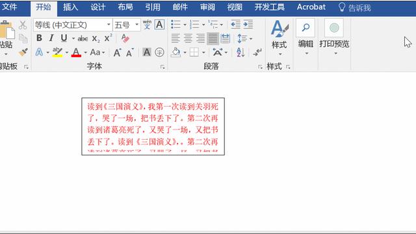
Task: Apply yellow text highlight color
Action: coord(57,52)
